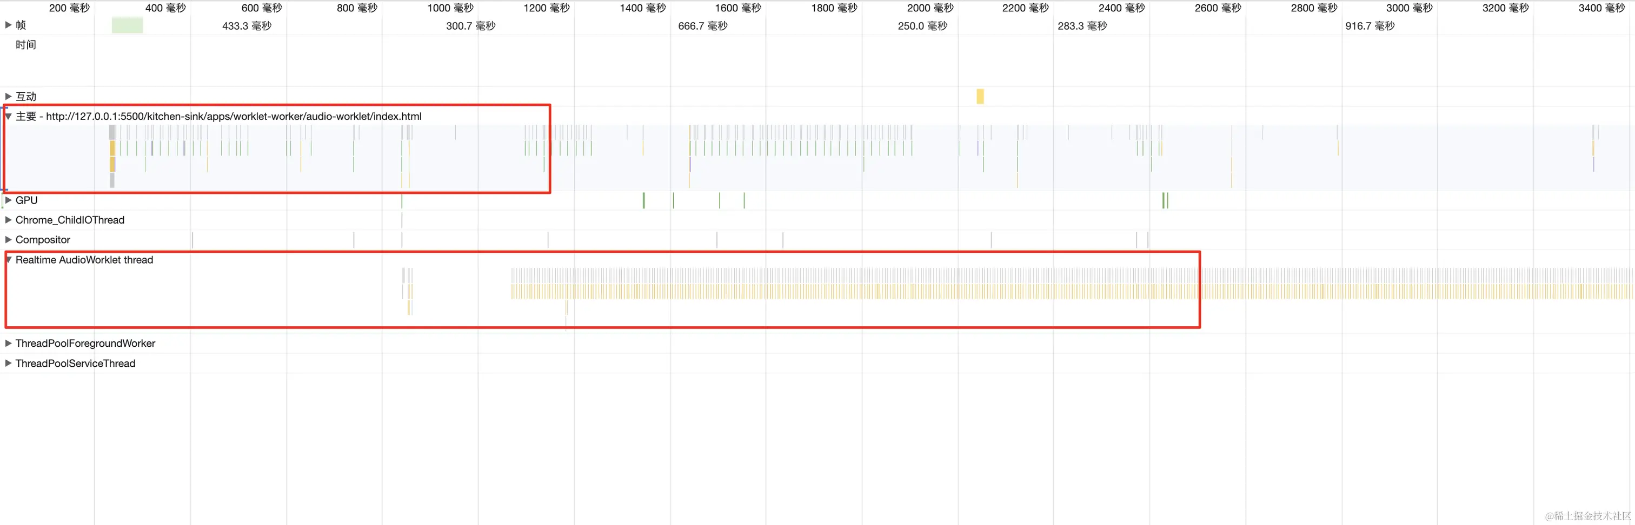This screenshot has height=525, width=1635.
Task: Click the 2600 毫秒 ruler mark
Action: coord(1218,8)
